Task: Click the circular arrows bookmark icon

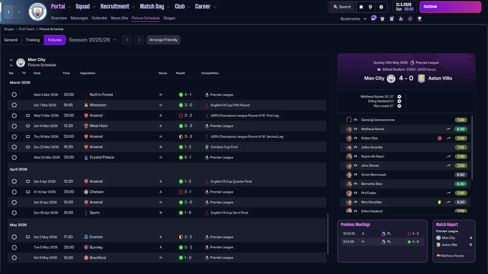Action: (x=410, y=19)
